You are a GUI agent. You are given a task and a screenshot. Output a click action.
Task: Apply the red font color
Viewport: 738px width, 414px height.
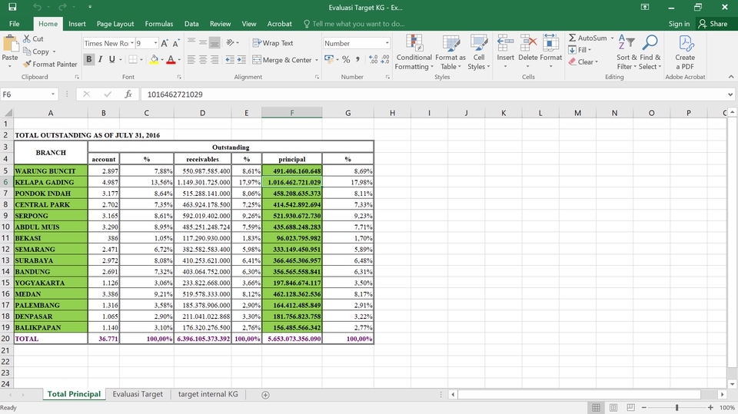pyautogui.click(x=171, y=59)
